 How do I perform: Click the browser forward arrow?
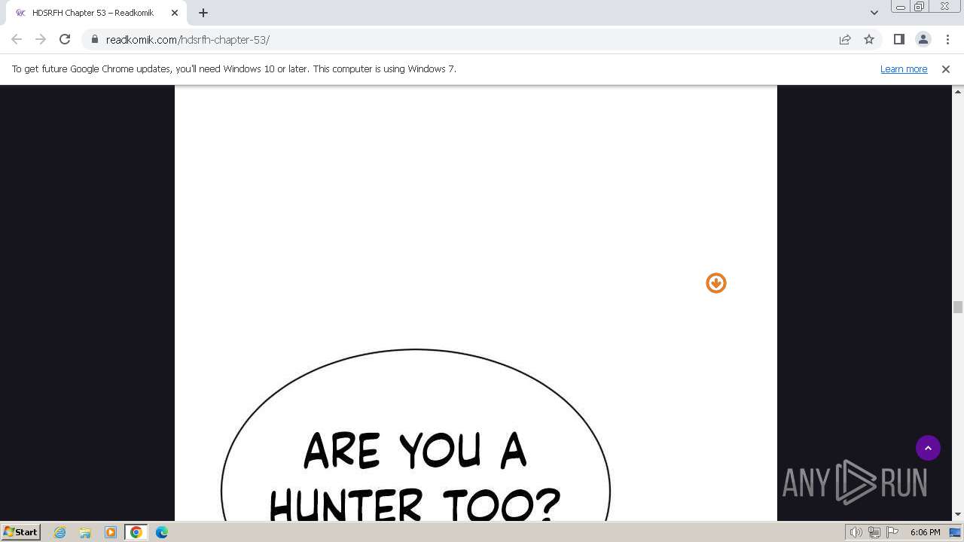click(x=41, y=39)
